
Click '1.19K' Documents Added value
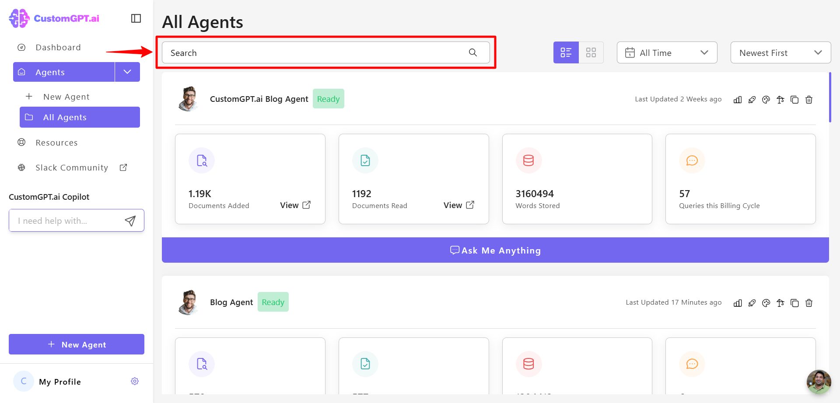(x=200, y=194)
